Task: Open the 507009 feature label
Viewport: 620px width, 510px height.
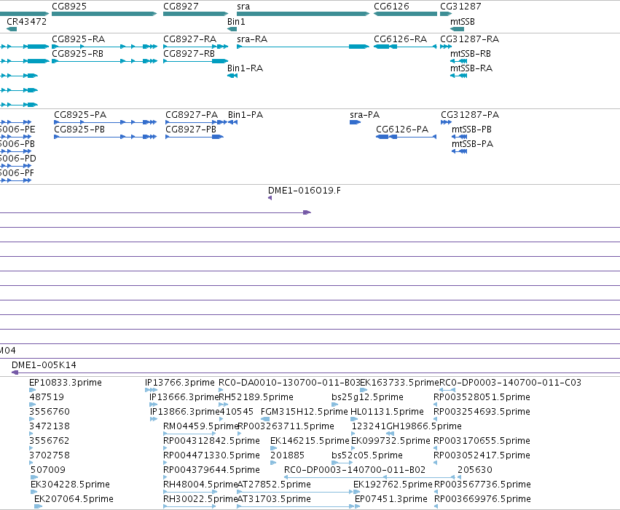Action: pyautogui.click(x=48, y=470)
